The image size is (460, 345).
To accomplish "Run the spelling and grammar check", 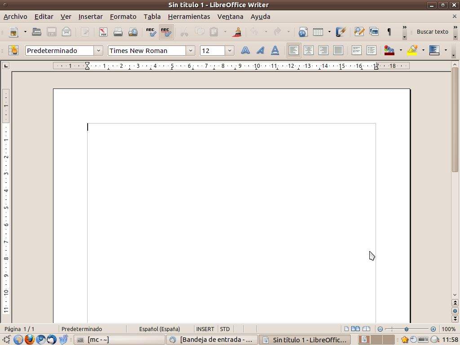I will pos(151,32).
